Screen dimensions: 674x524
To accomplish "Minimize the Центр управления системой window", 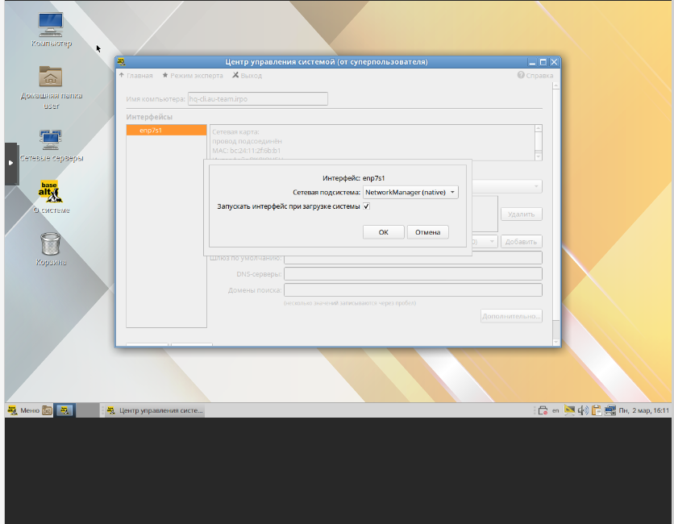I will [x=532, y=62].
